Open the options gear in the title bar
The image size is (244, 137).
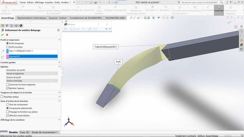click(x=116, y=2)
